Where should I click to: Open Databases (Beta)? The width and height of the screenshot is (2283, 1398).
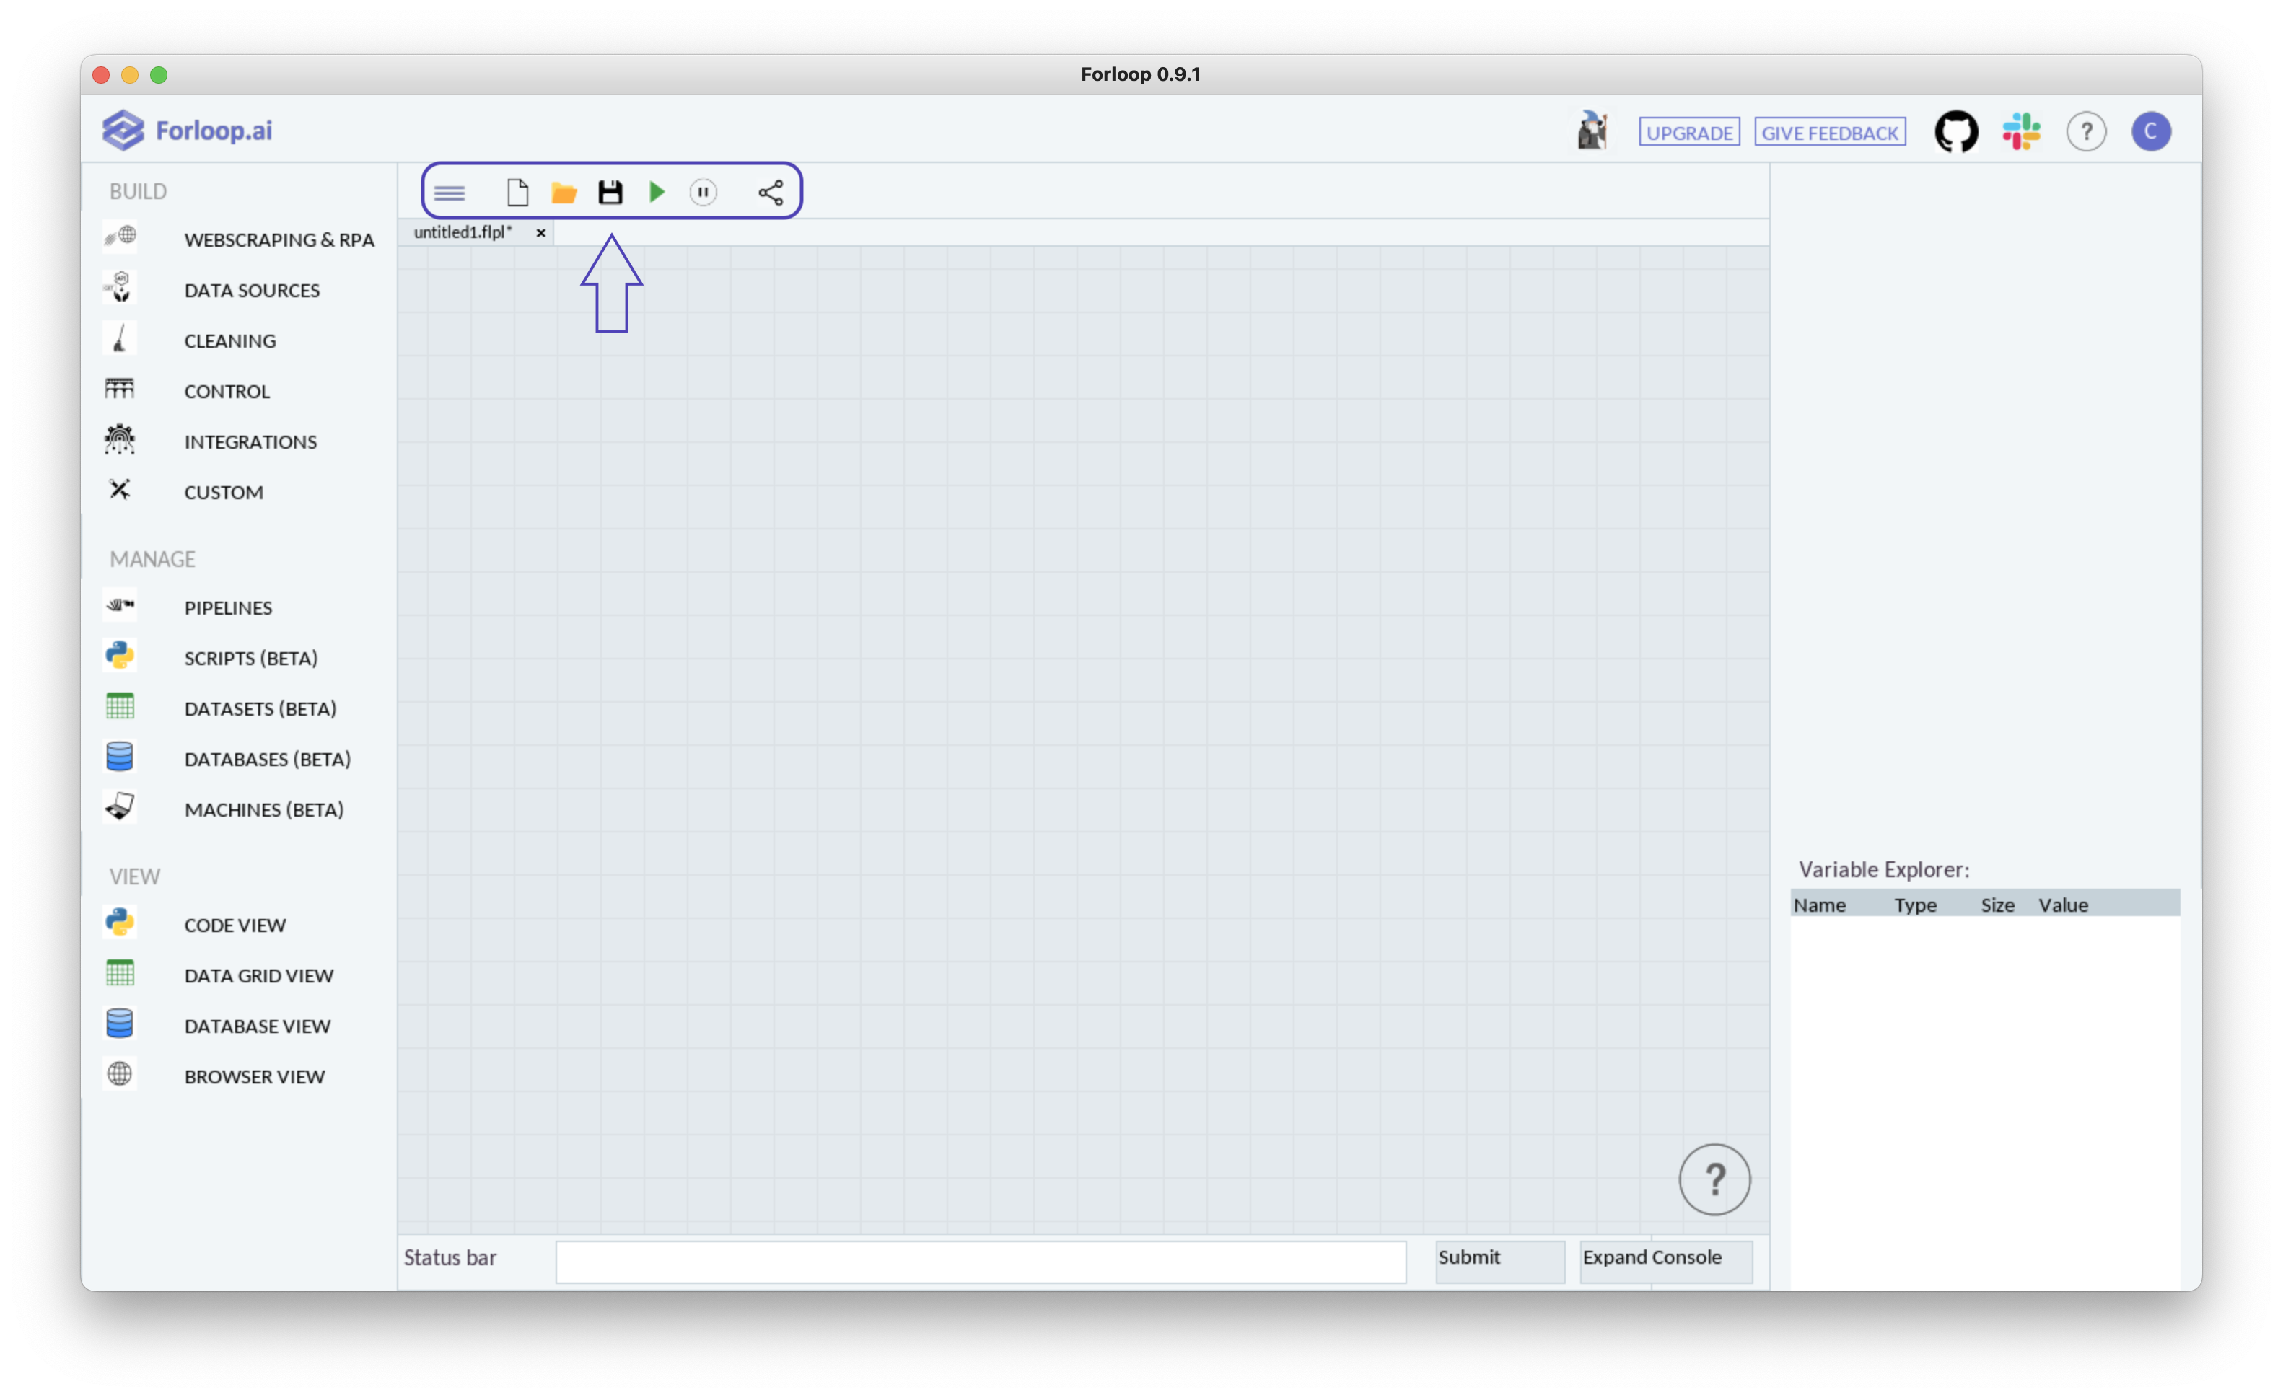(268, 759)
